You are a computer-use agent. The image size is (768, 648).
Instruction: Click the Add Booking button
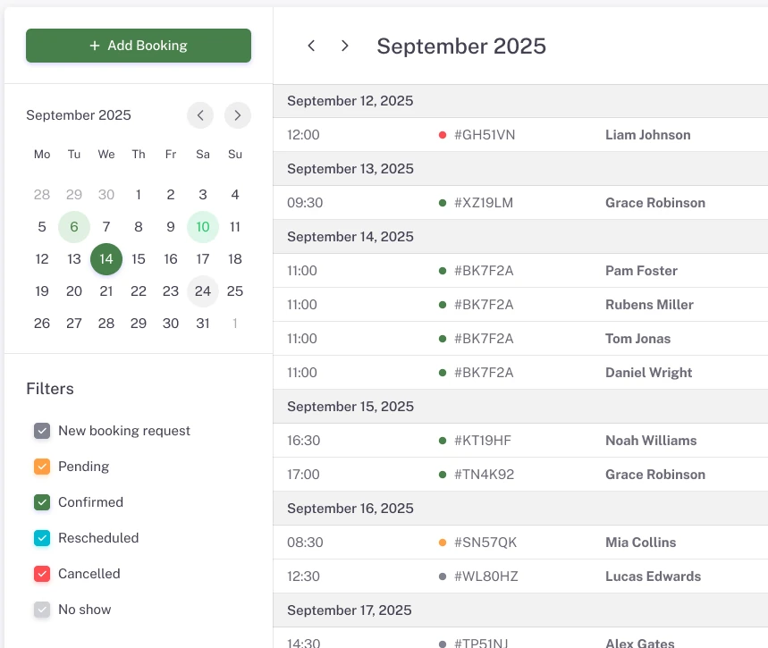point(138,45)
